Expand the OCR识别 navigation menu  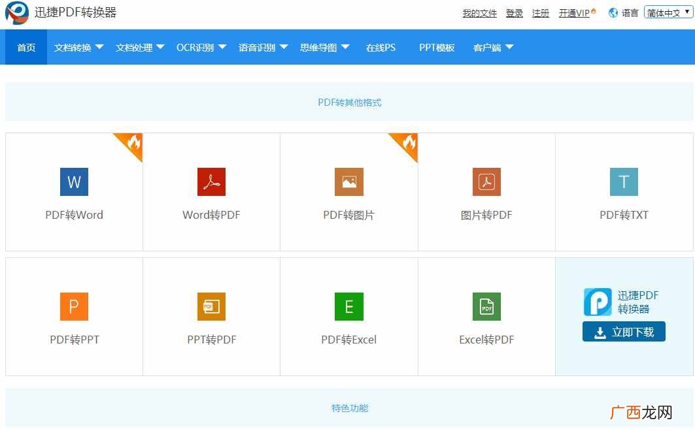pyautogui.click(x=201, y=48)
